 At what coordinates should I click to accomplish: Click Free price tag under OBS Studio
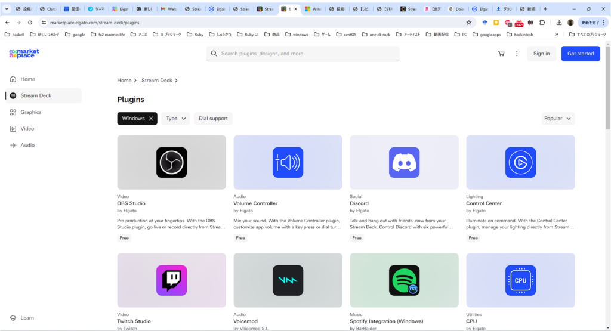coord(124,238)
